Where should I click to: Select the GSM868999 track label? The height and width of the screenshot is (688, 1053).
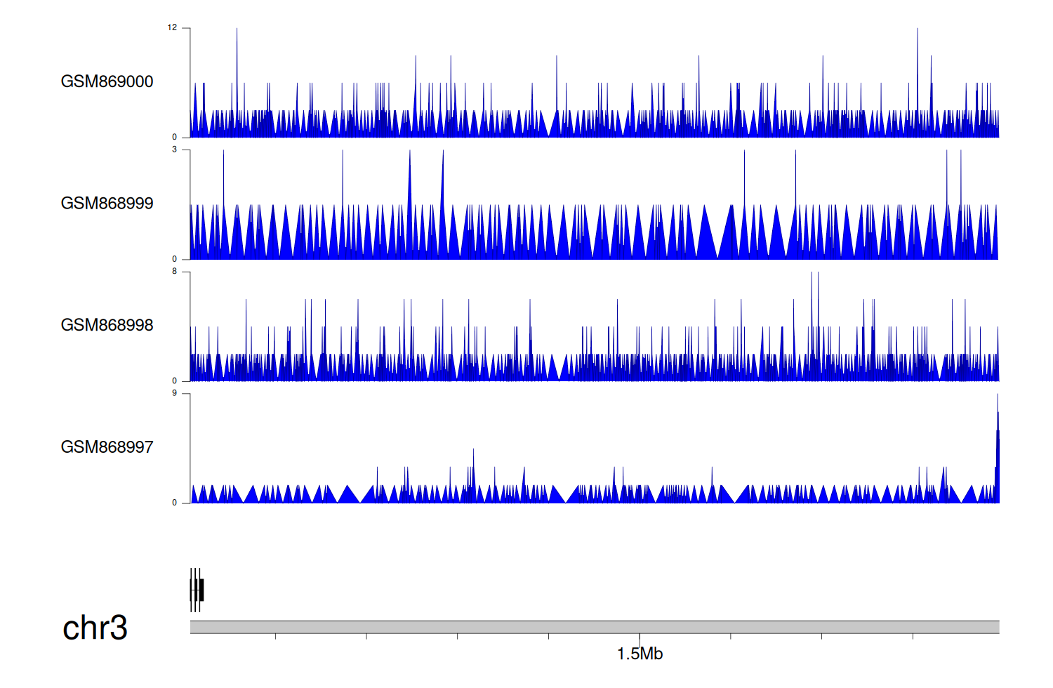tap(107, 204)
